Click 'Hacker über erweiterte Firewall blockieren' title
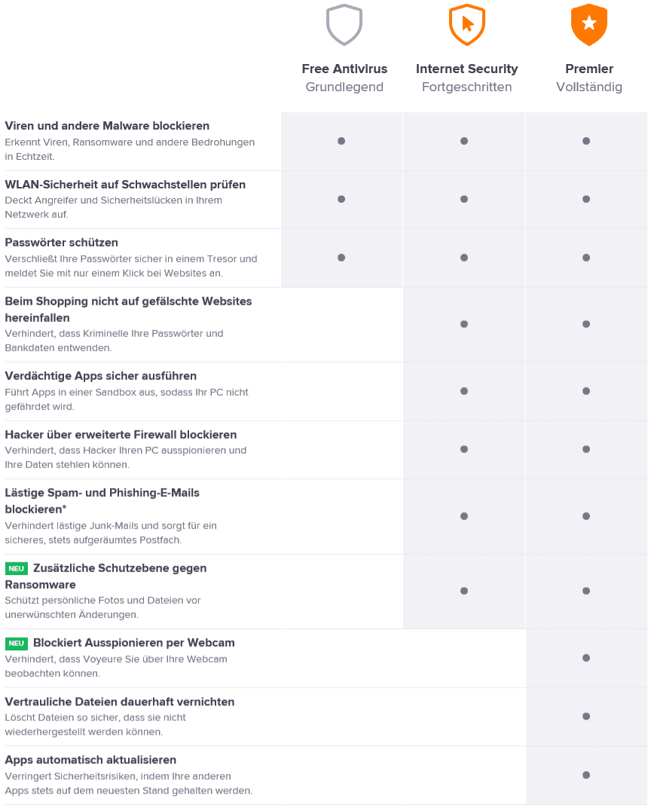The image size is (648, 808). [121, 435]
